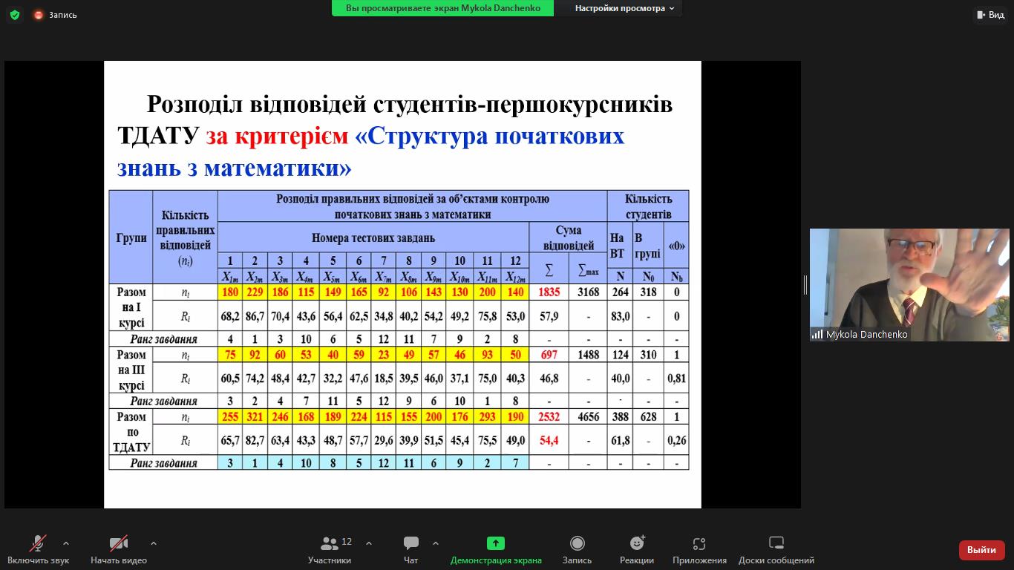Click the cell with value 68,2

click(x=230, y=316)
